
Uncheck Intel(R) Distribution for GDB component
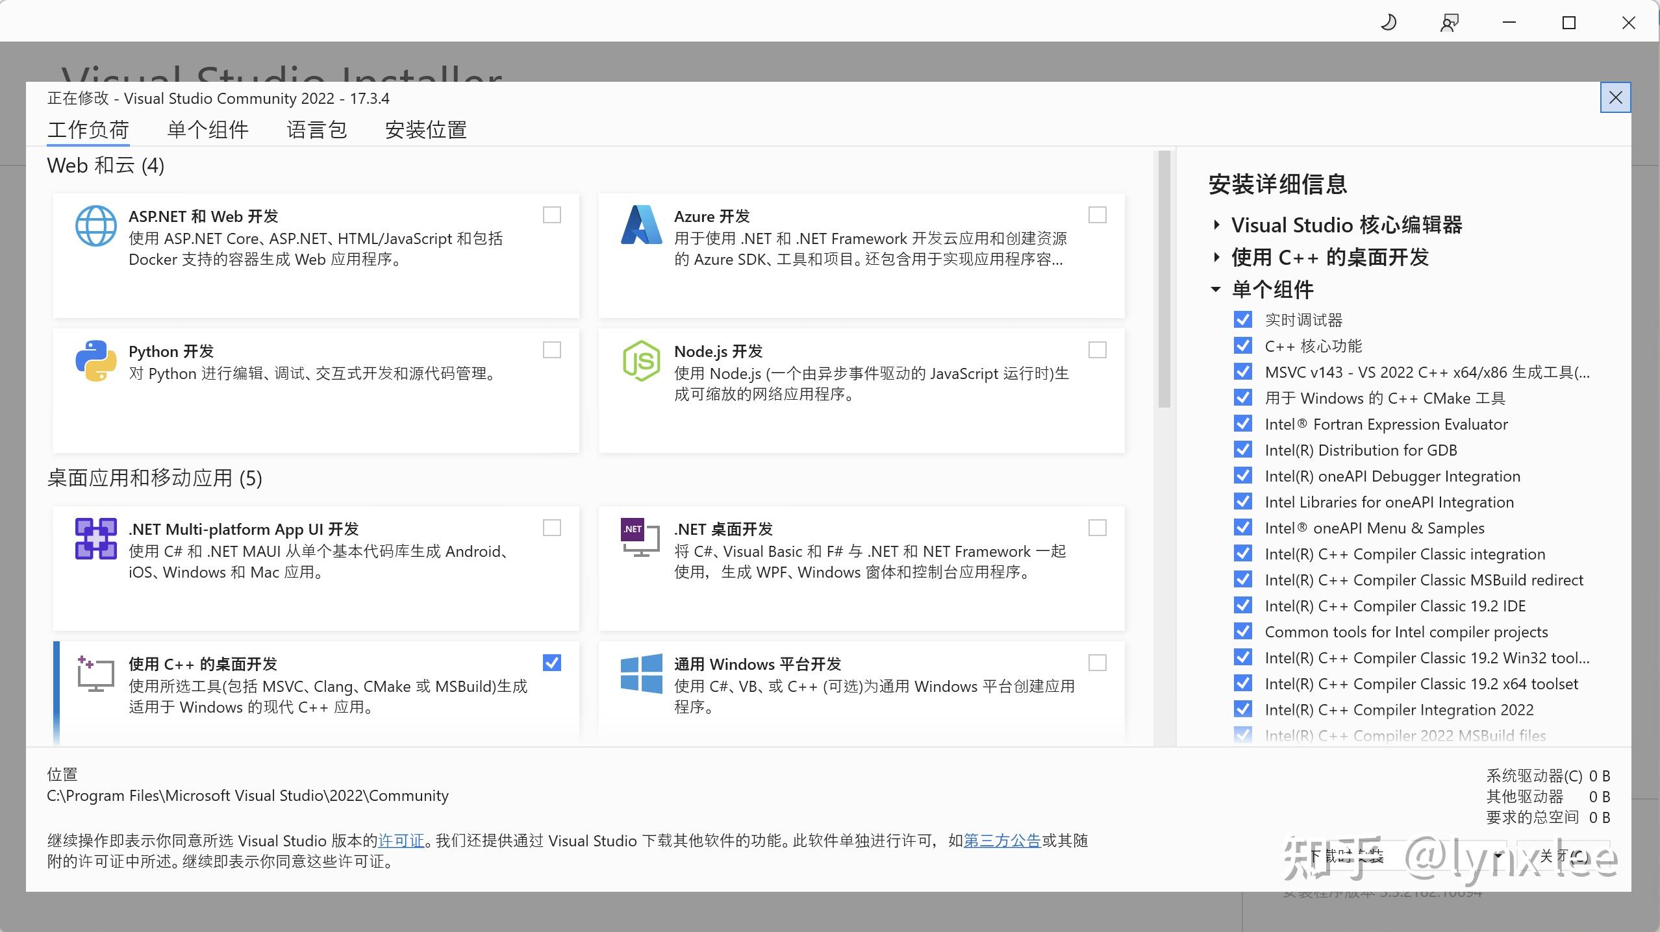coord(1242,450)
